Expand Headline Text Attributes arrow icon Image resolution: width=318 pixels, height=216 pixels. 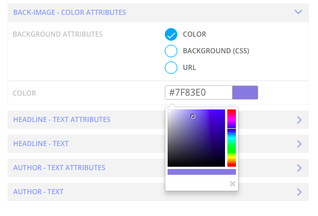pyautogui.click(x=299, y=120)
